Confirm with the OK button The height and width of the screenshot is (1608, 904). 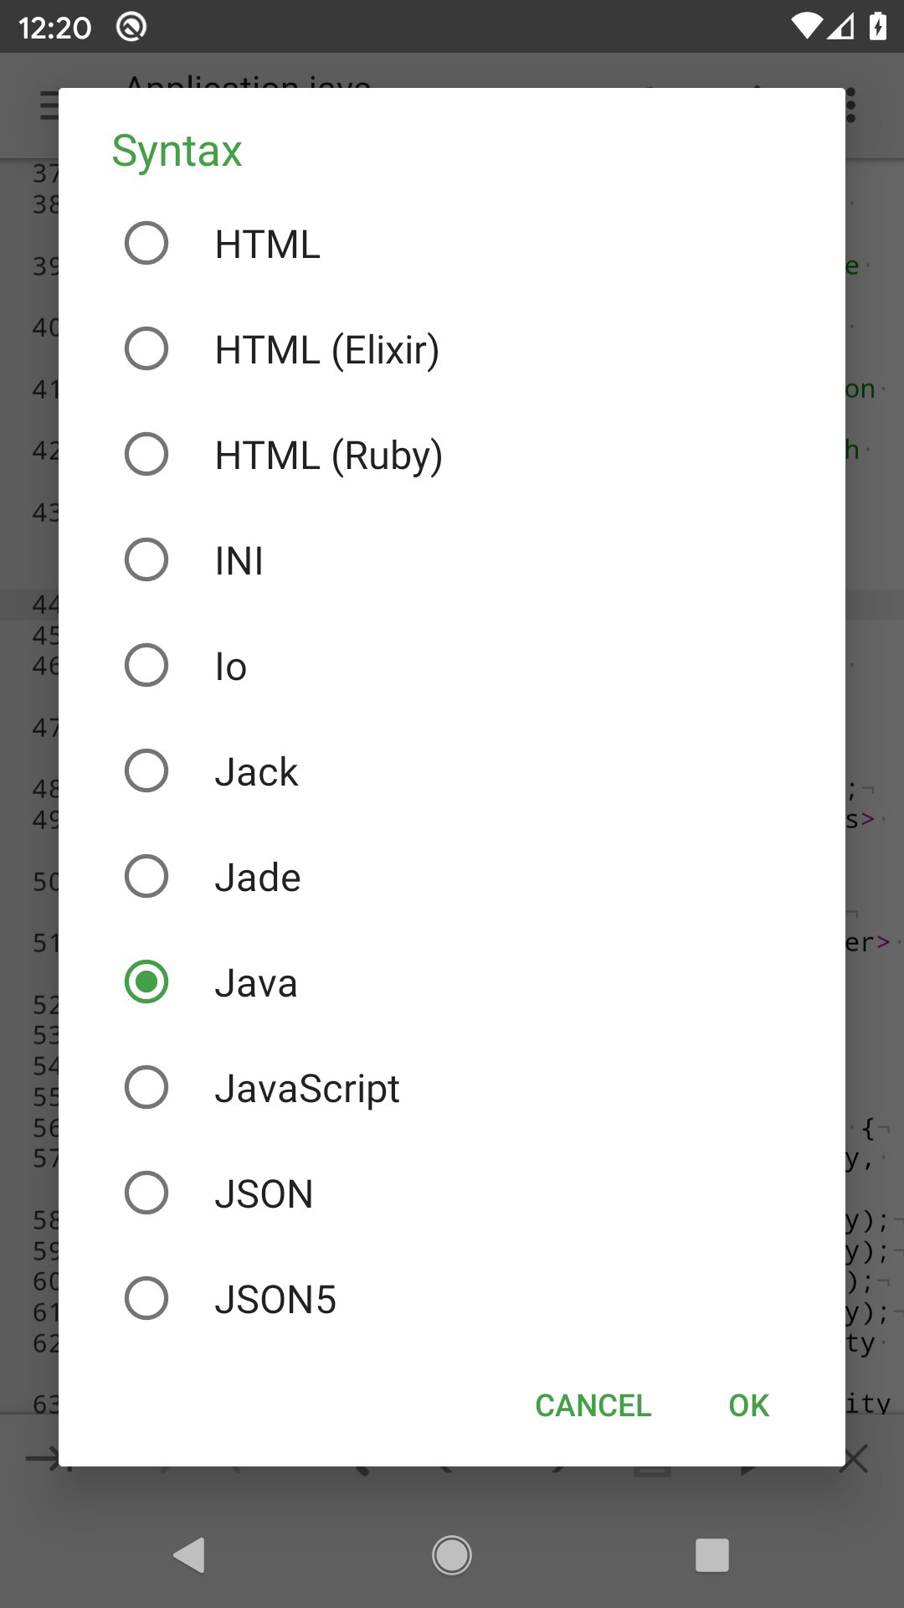[748, 1405]
